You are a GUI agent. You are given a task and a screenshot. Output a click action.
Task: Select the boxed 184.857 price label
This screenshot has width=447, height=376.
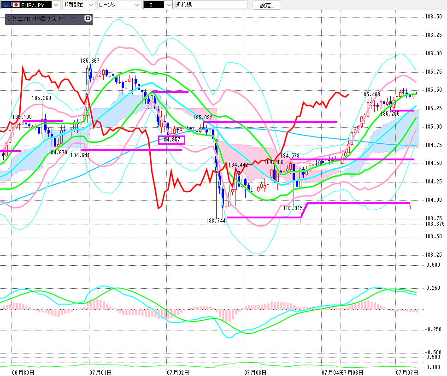pyautogui.click(x=171, y=140)
